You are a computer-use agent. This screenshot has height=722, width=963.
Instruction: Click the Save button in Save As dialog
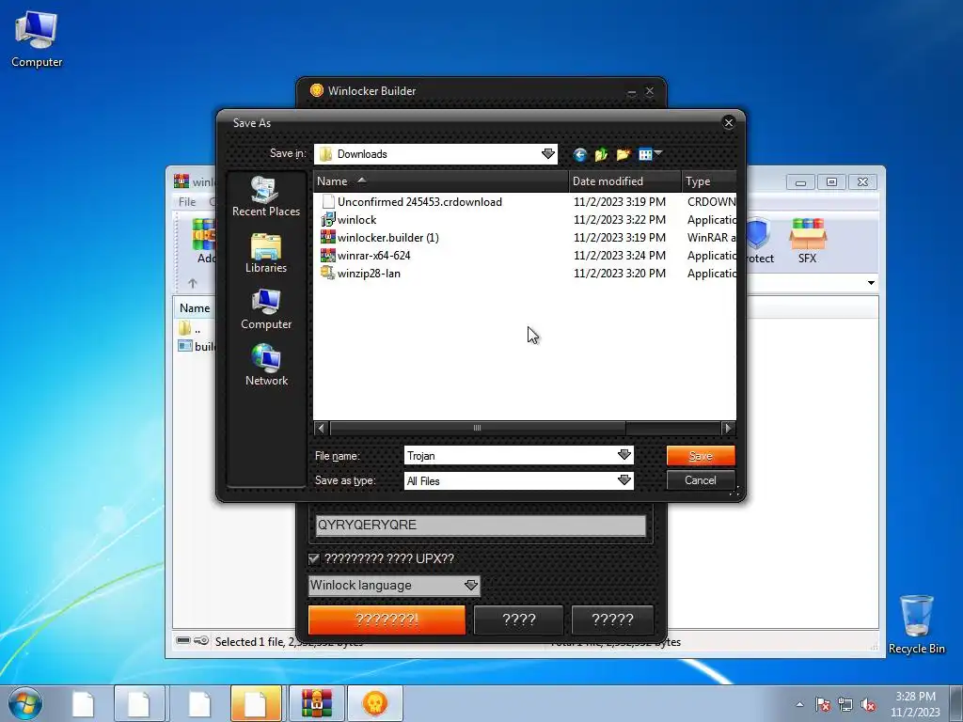700,456
